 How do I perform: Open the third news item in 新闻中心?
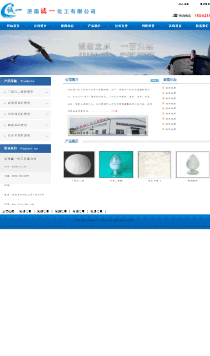click(x=170, y=98)
